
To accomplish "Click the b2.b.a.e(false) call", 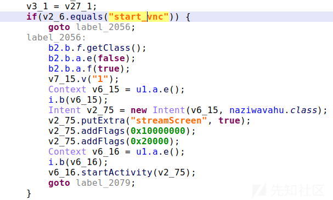I will (x=92, y=58).
